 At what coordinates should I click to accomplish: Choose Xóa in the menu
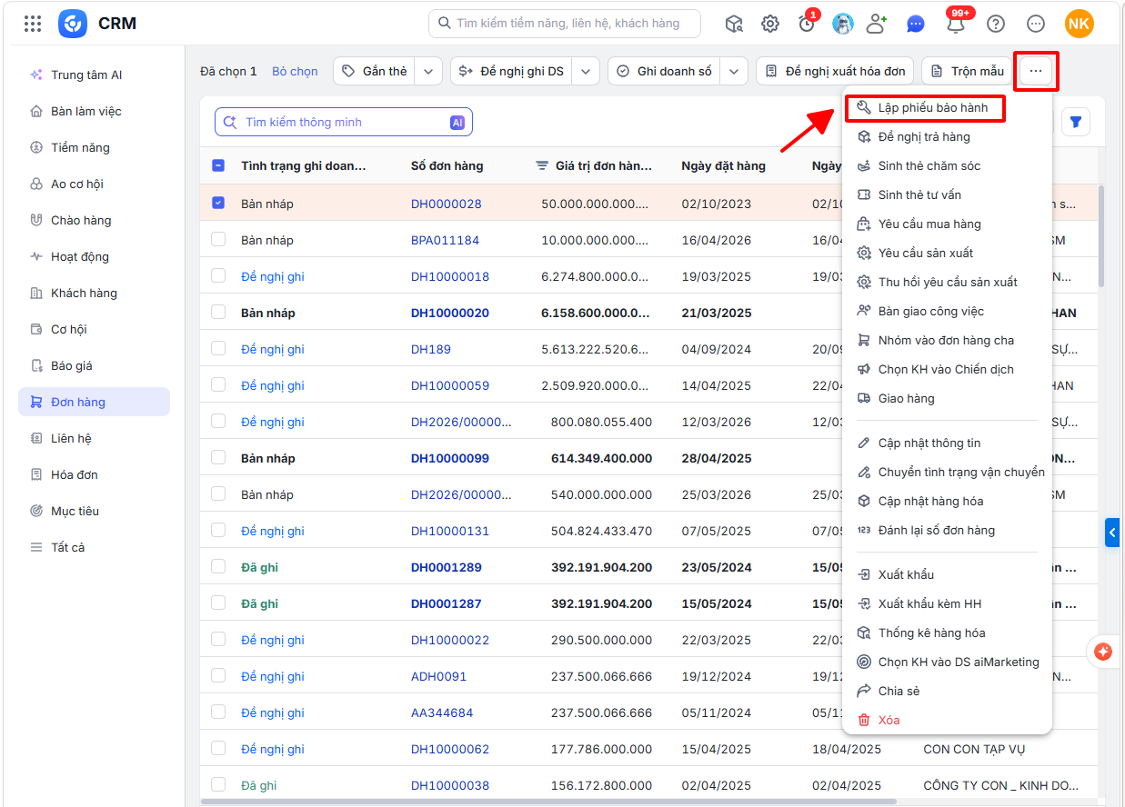(947, 721)
